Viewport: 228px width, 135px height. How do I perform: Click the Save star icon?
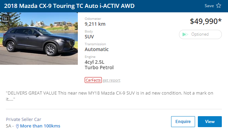coord(218,6)
